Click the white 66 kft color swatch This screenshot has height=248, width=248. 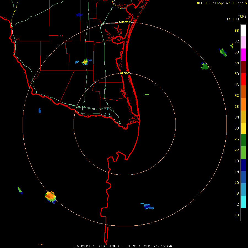243,30
